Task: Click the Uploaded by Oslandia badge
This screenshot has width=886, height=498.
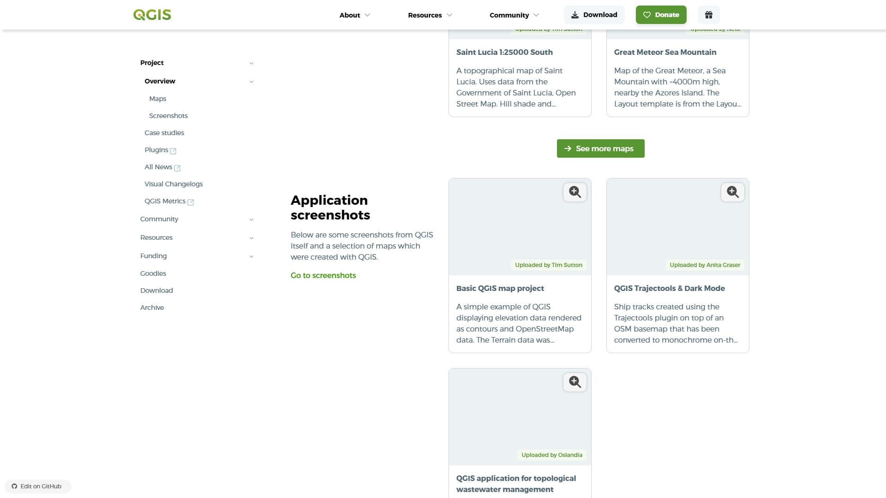Action: 552,455
